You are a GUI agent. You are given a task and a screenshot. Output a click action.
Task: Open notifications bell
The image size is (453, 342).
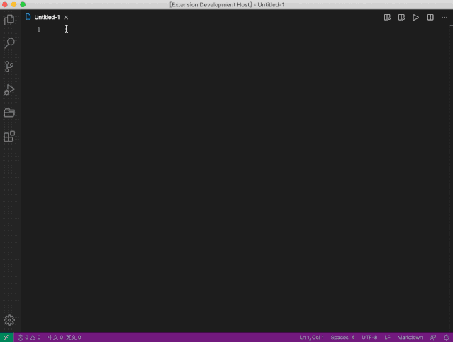click(446, 337)
